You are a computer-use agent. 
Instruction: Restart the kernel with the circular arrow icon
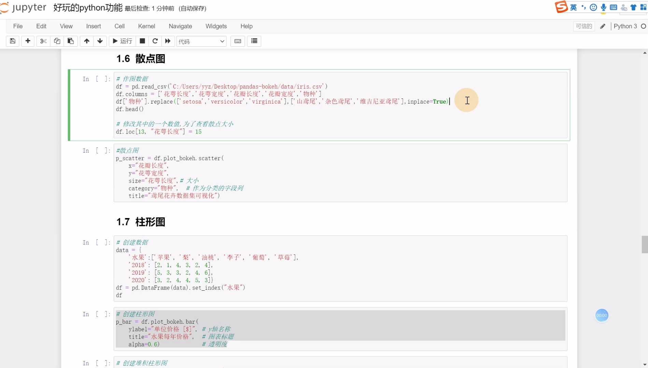[x=155, y=41]
